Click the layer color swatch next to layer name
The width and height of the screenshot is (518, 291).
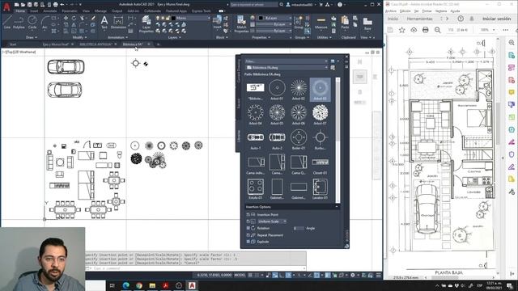point(174,18)
